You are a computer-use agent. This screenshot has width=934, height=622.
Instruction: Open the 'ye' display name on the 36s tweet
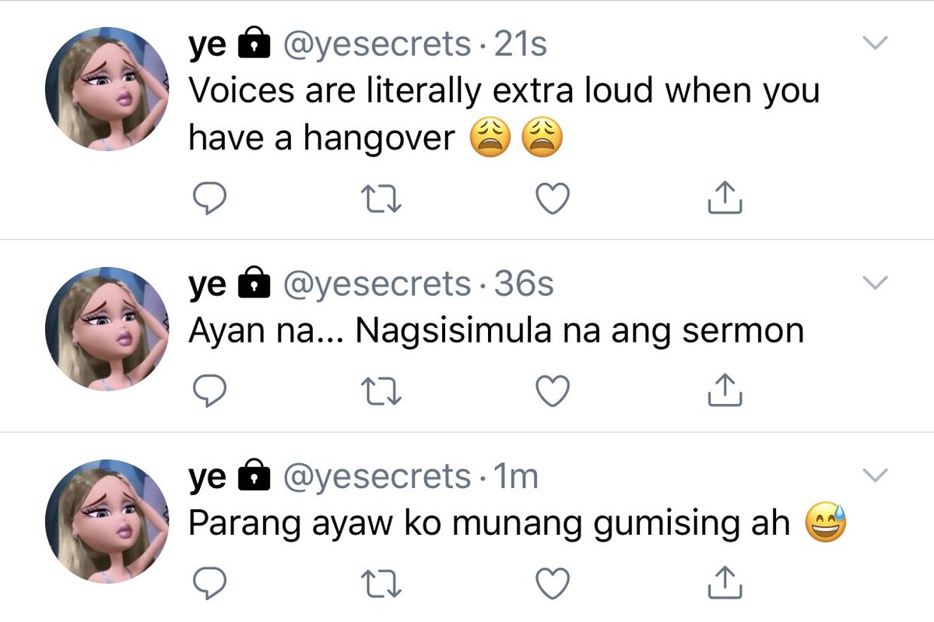[x=208, y=286]
